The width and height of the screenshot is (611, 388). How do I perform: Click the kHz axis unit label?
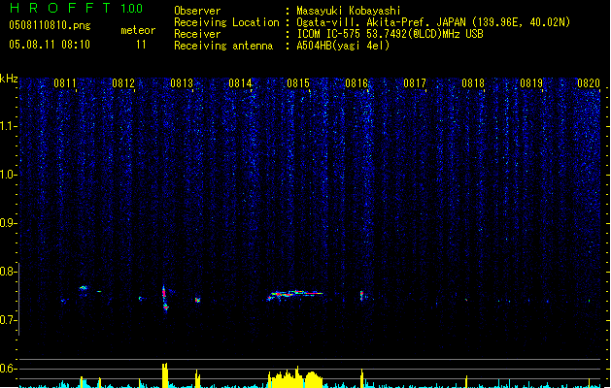tap(9, 79)
